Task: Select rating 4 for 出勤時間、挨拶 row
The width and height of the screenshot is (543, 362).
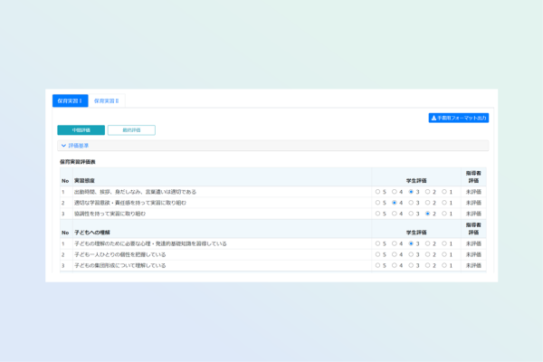Action: [395, 192]
